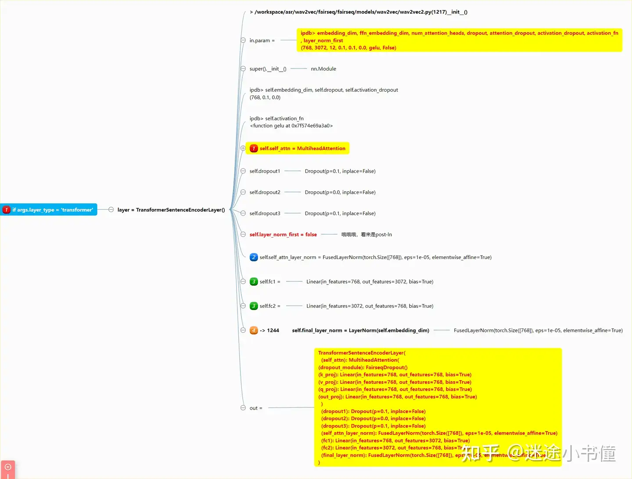Collapse the -> 1244 final_layer_norm branch
The height and width of the screenshot is (479, 632).
[x=243, y=330]
